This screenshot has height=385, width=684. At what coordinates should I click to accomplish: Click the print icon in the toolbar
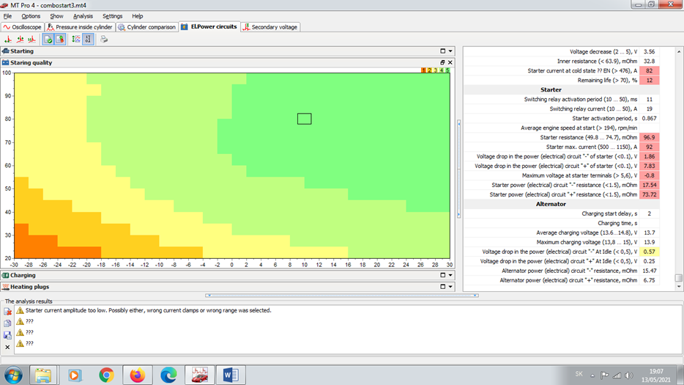[104, 40]
